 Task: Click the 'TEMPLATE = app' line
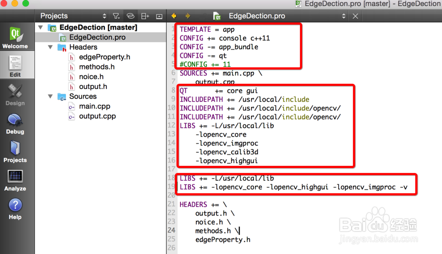tap(207, 29)
